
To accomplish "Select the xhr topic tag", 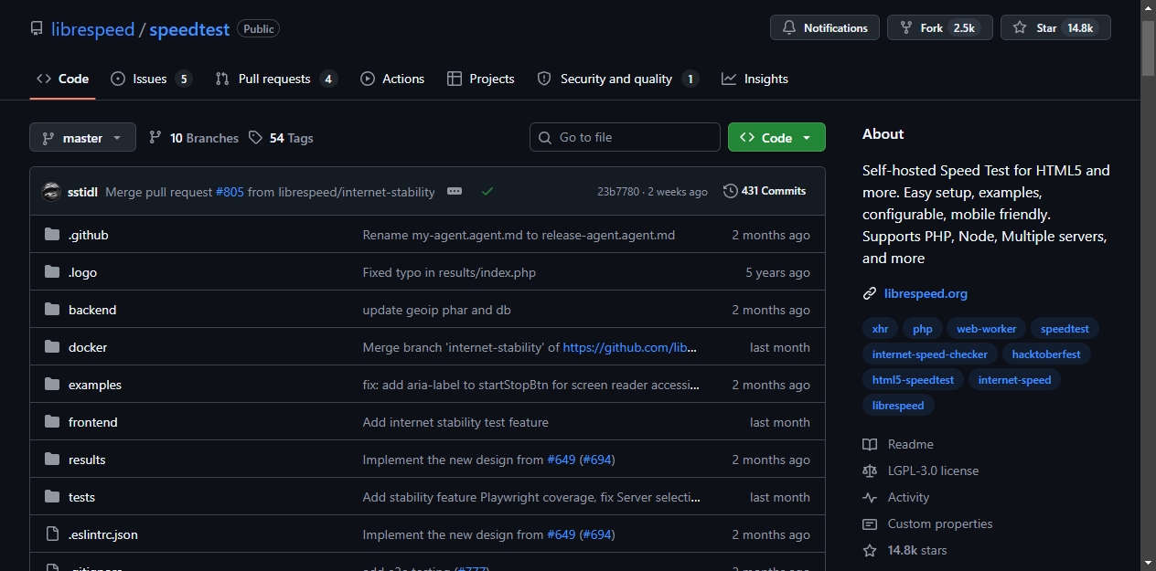I will (881, 329).
